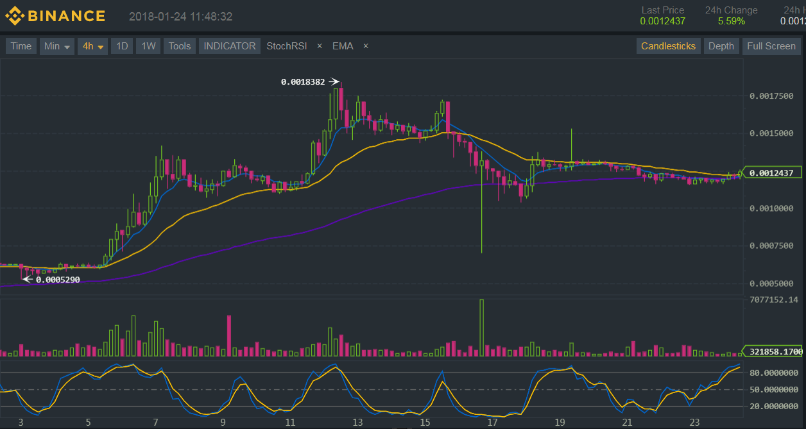The height and width of the screenshot is (429, 806).
Task: Switch to the 1W interval
Action: (148, 46)
